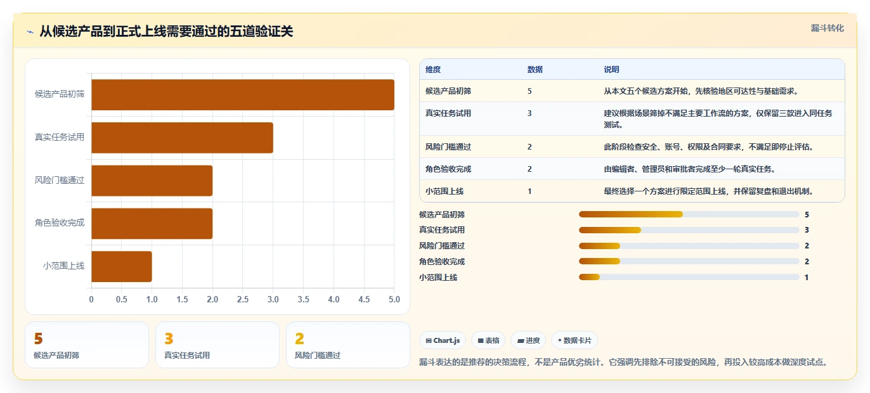Click the 角色验收完成 chart bar

[x=152, y=224]
